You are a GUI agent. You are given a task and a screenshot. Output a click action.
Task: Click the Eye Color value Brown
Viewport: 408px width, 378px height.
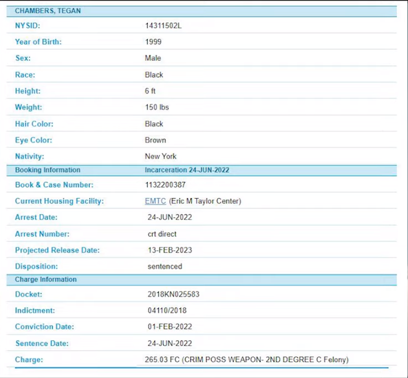click(x=155, y=140)
